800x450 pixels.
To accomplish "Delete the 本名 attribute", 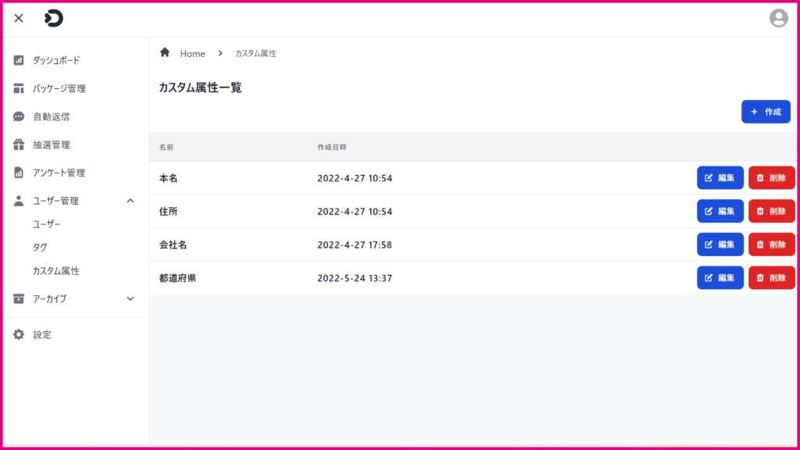I will pyautogui.click(x=771, y=177).
